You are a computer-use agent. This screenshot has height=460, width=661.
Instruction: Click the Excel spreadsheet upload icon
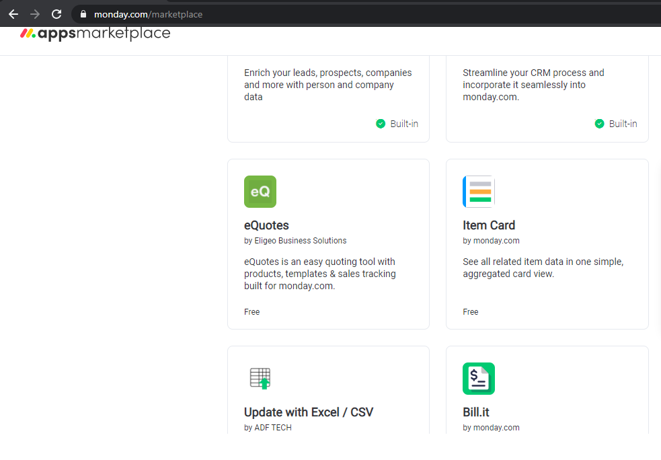[x=260, y=378]
